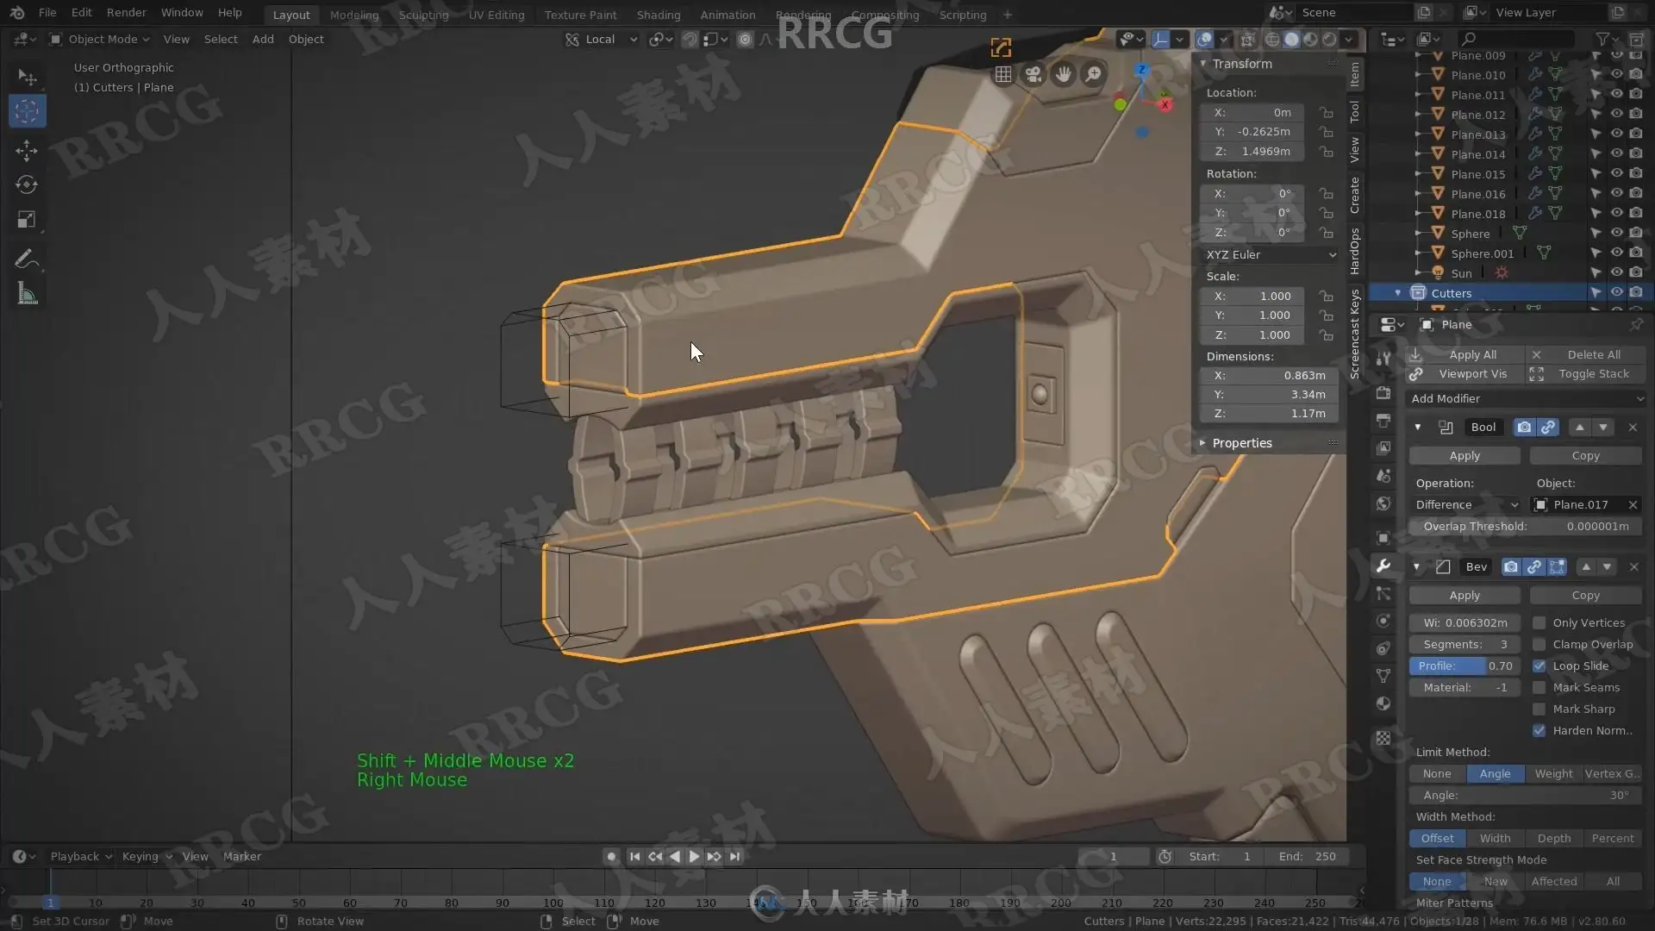Adjust the bevel Profile slider
The width and height of the screenshot is (1655, 931).
click(x=1464, y=666)
